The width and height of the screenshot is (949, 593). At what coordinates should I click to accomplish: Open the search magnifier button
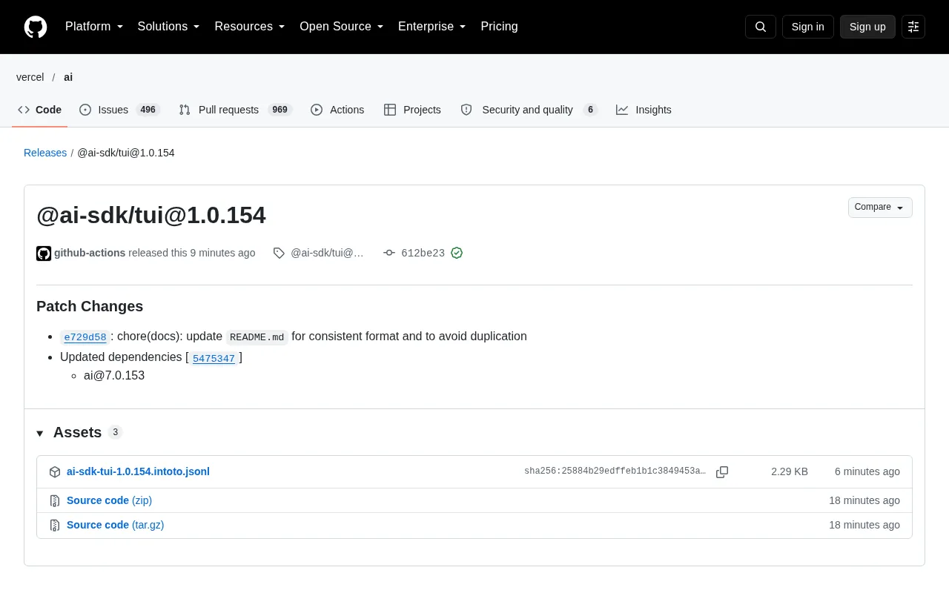pos(761,27)
